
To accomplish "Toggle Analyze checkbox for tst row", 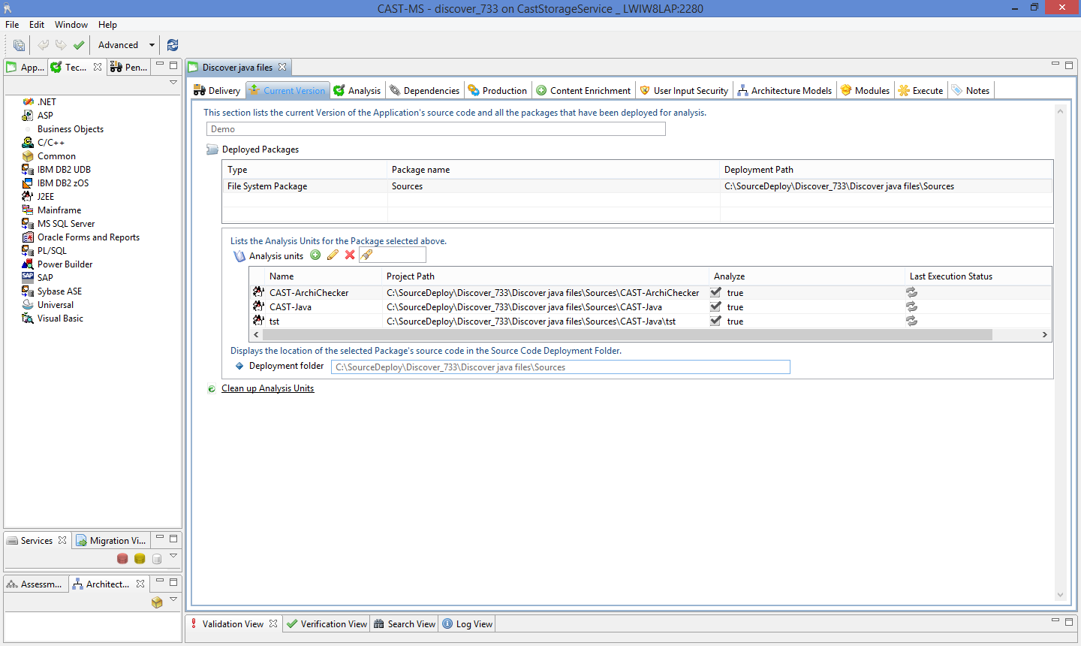I will pos(716,321).
